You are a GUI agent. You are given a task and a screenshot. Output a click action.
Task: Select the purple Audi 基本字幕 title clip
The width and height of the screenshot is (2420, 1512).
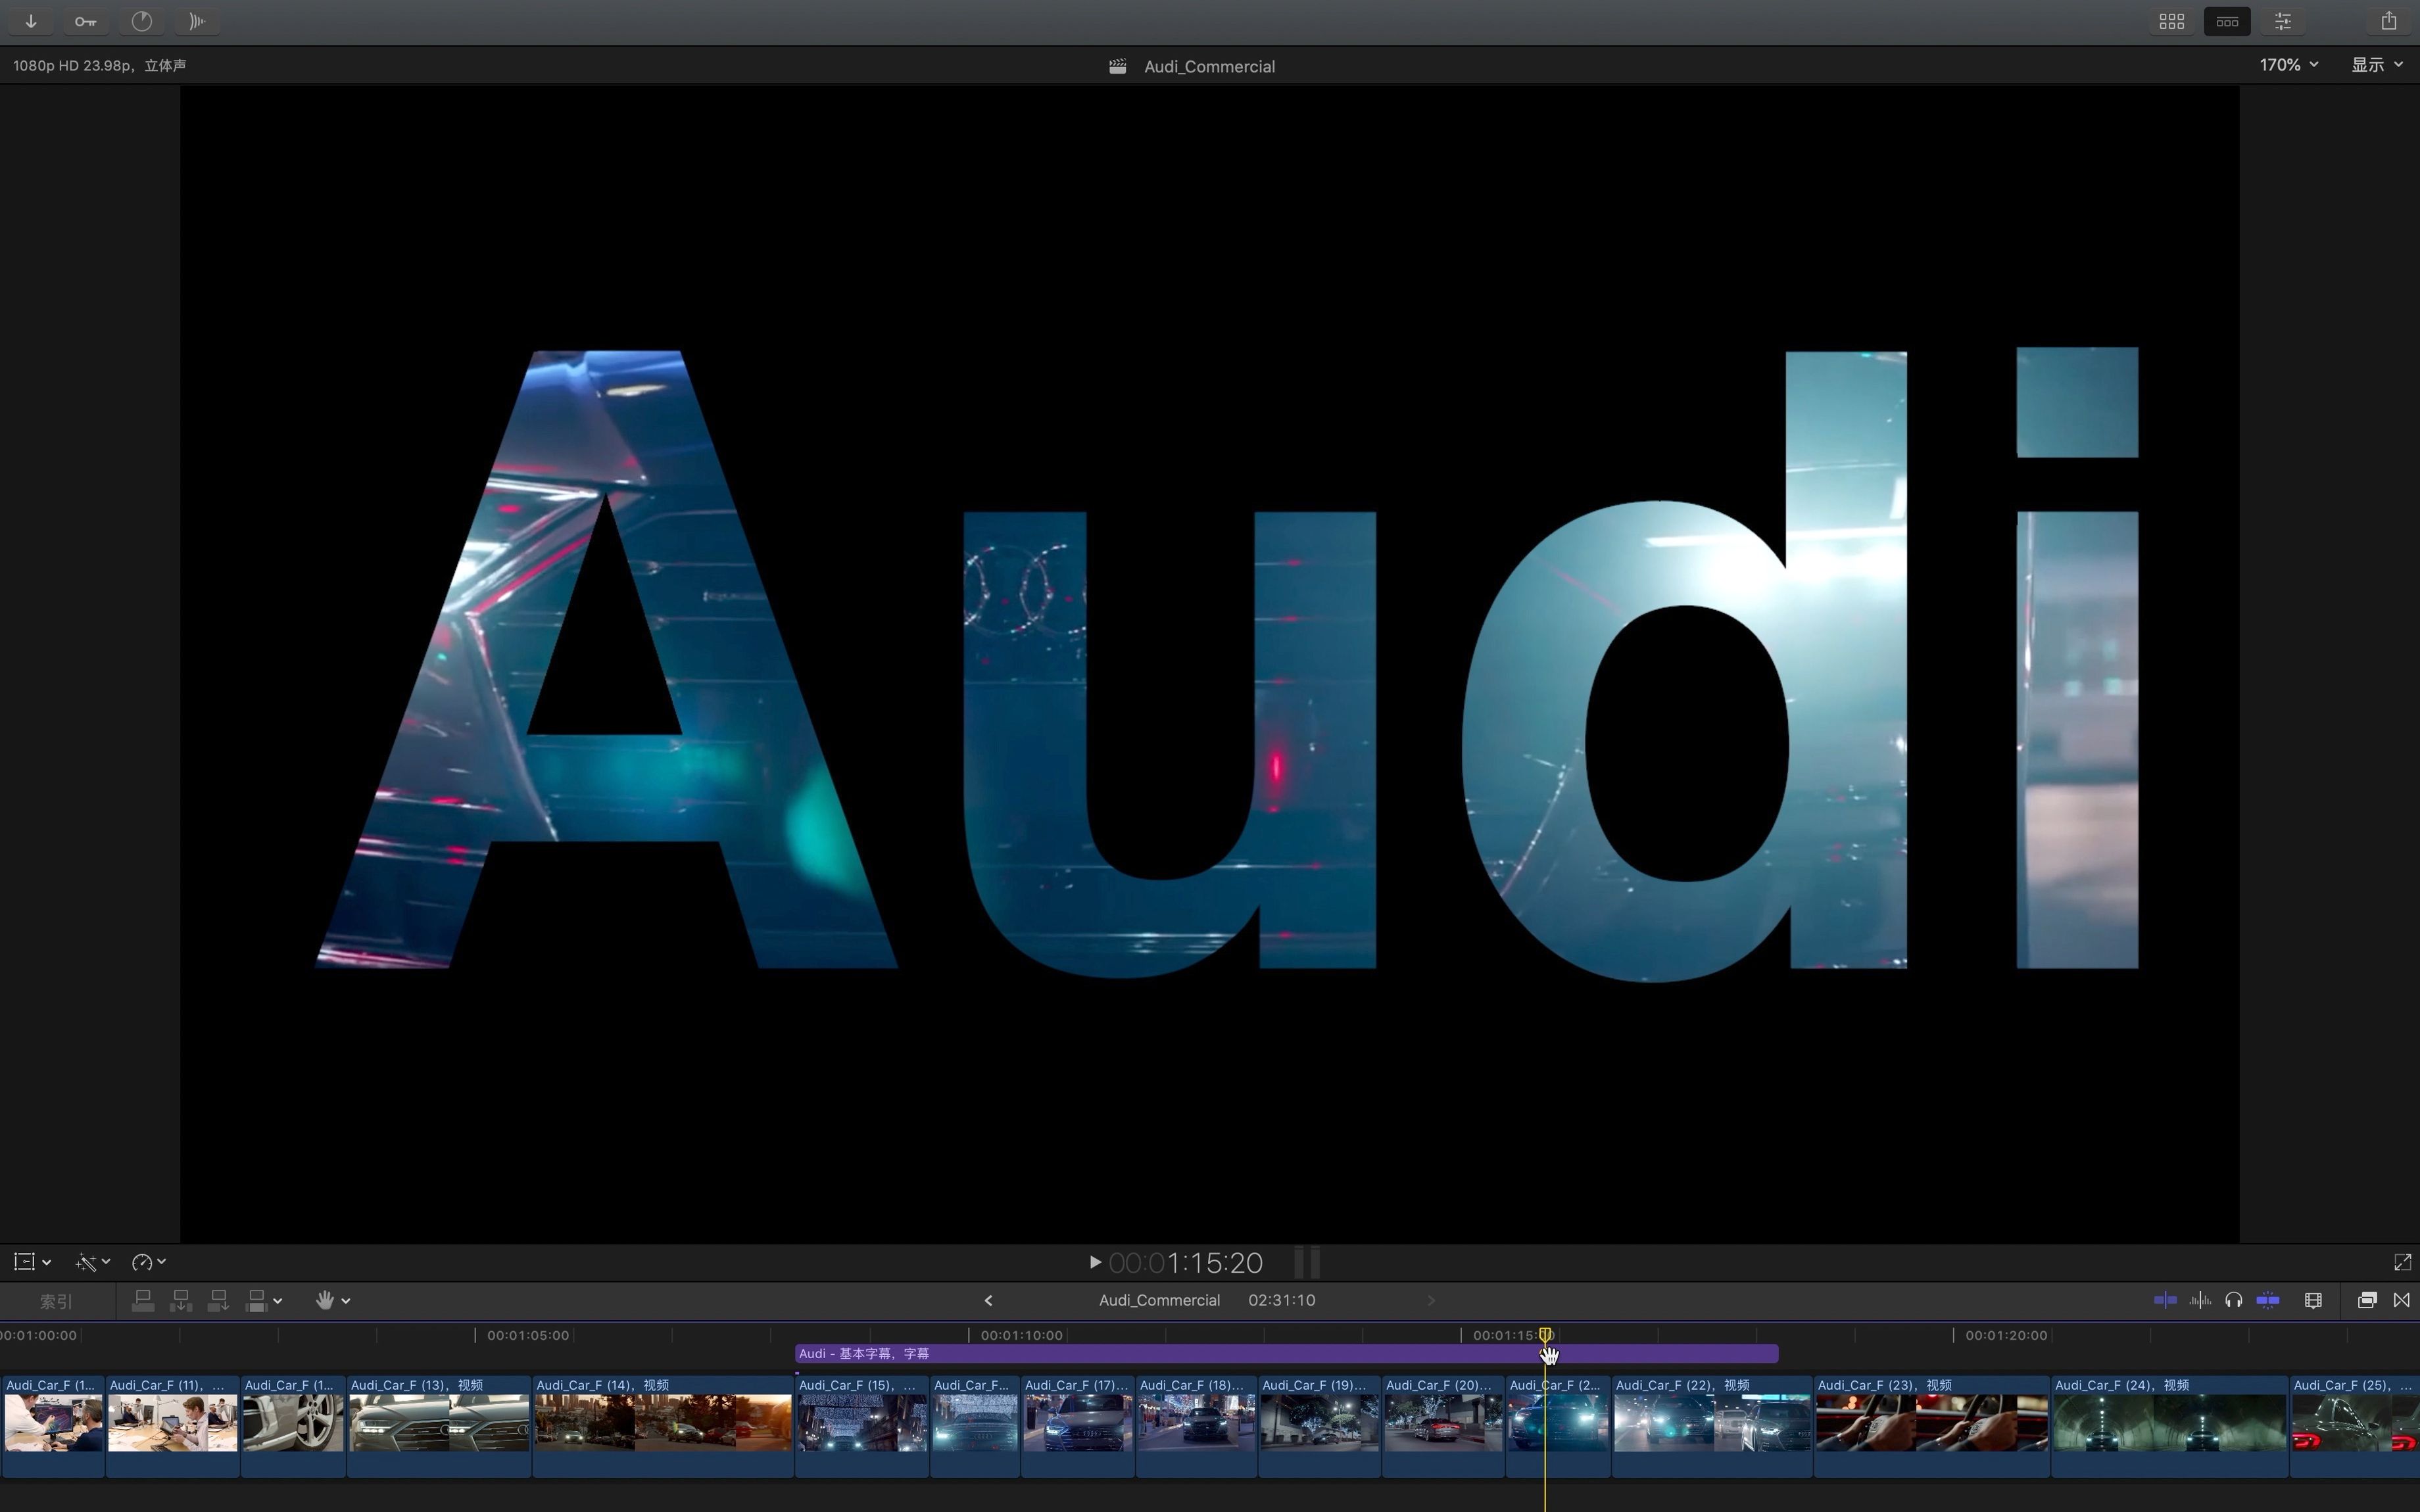click(1286, 1354)
